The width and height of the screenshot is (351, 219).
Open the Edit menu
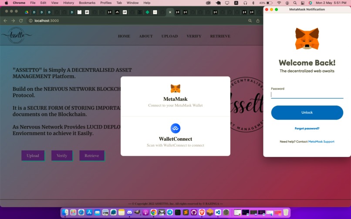[43, 3]
